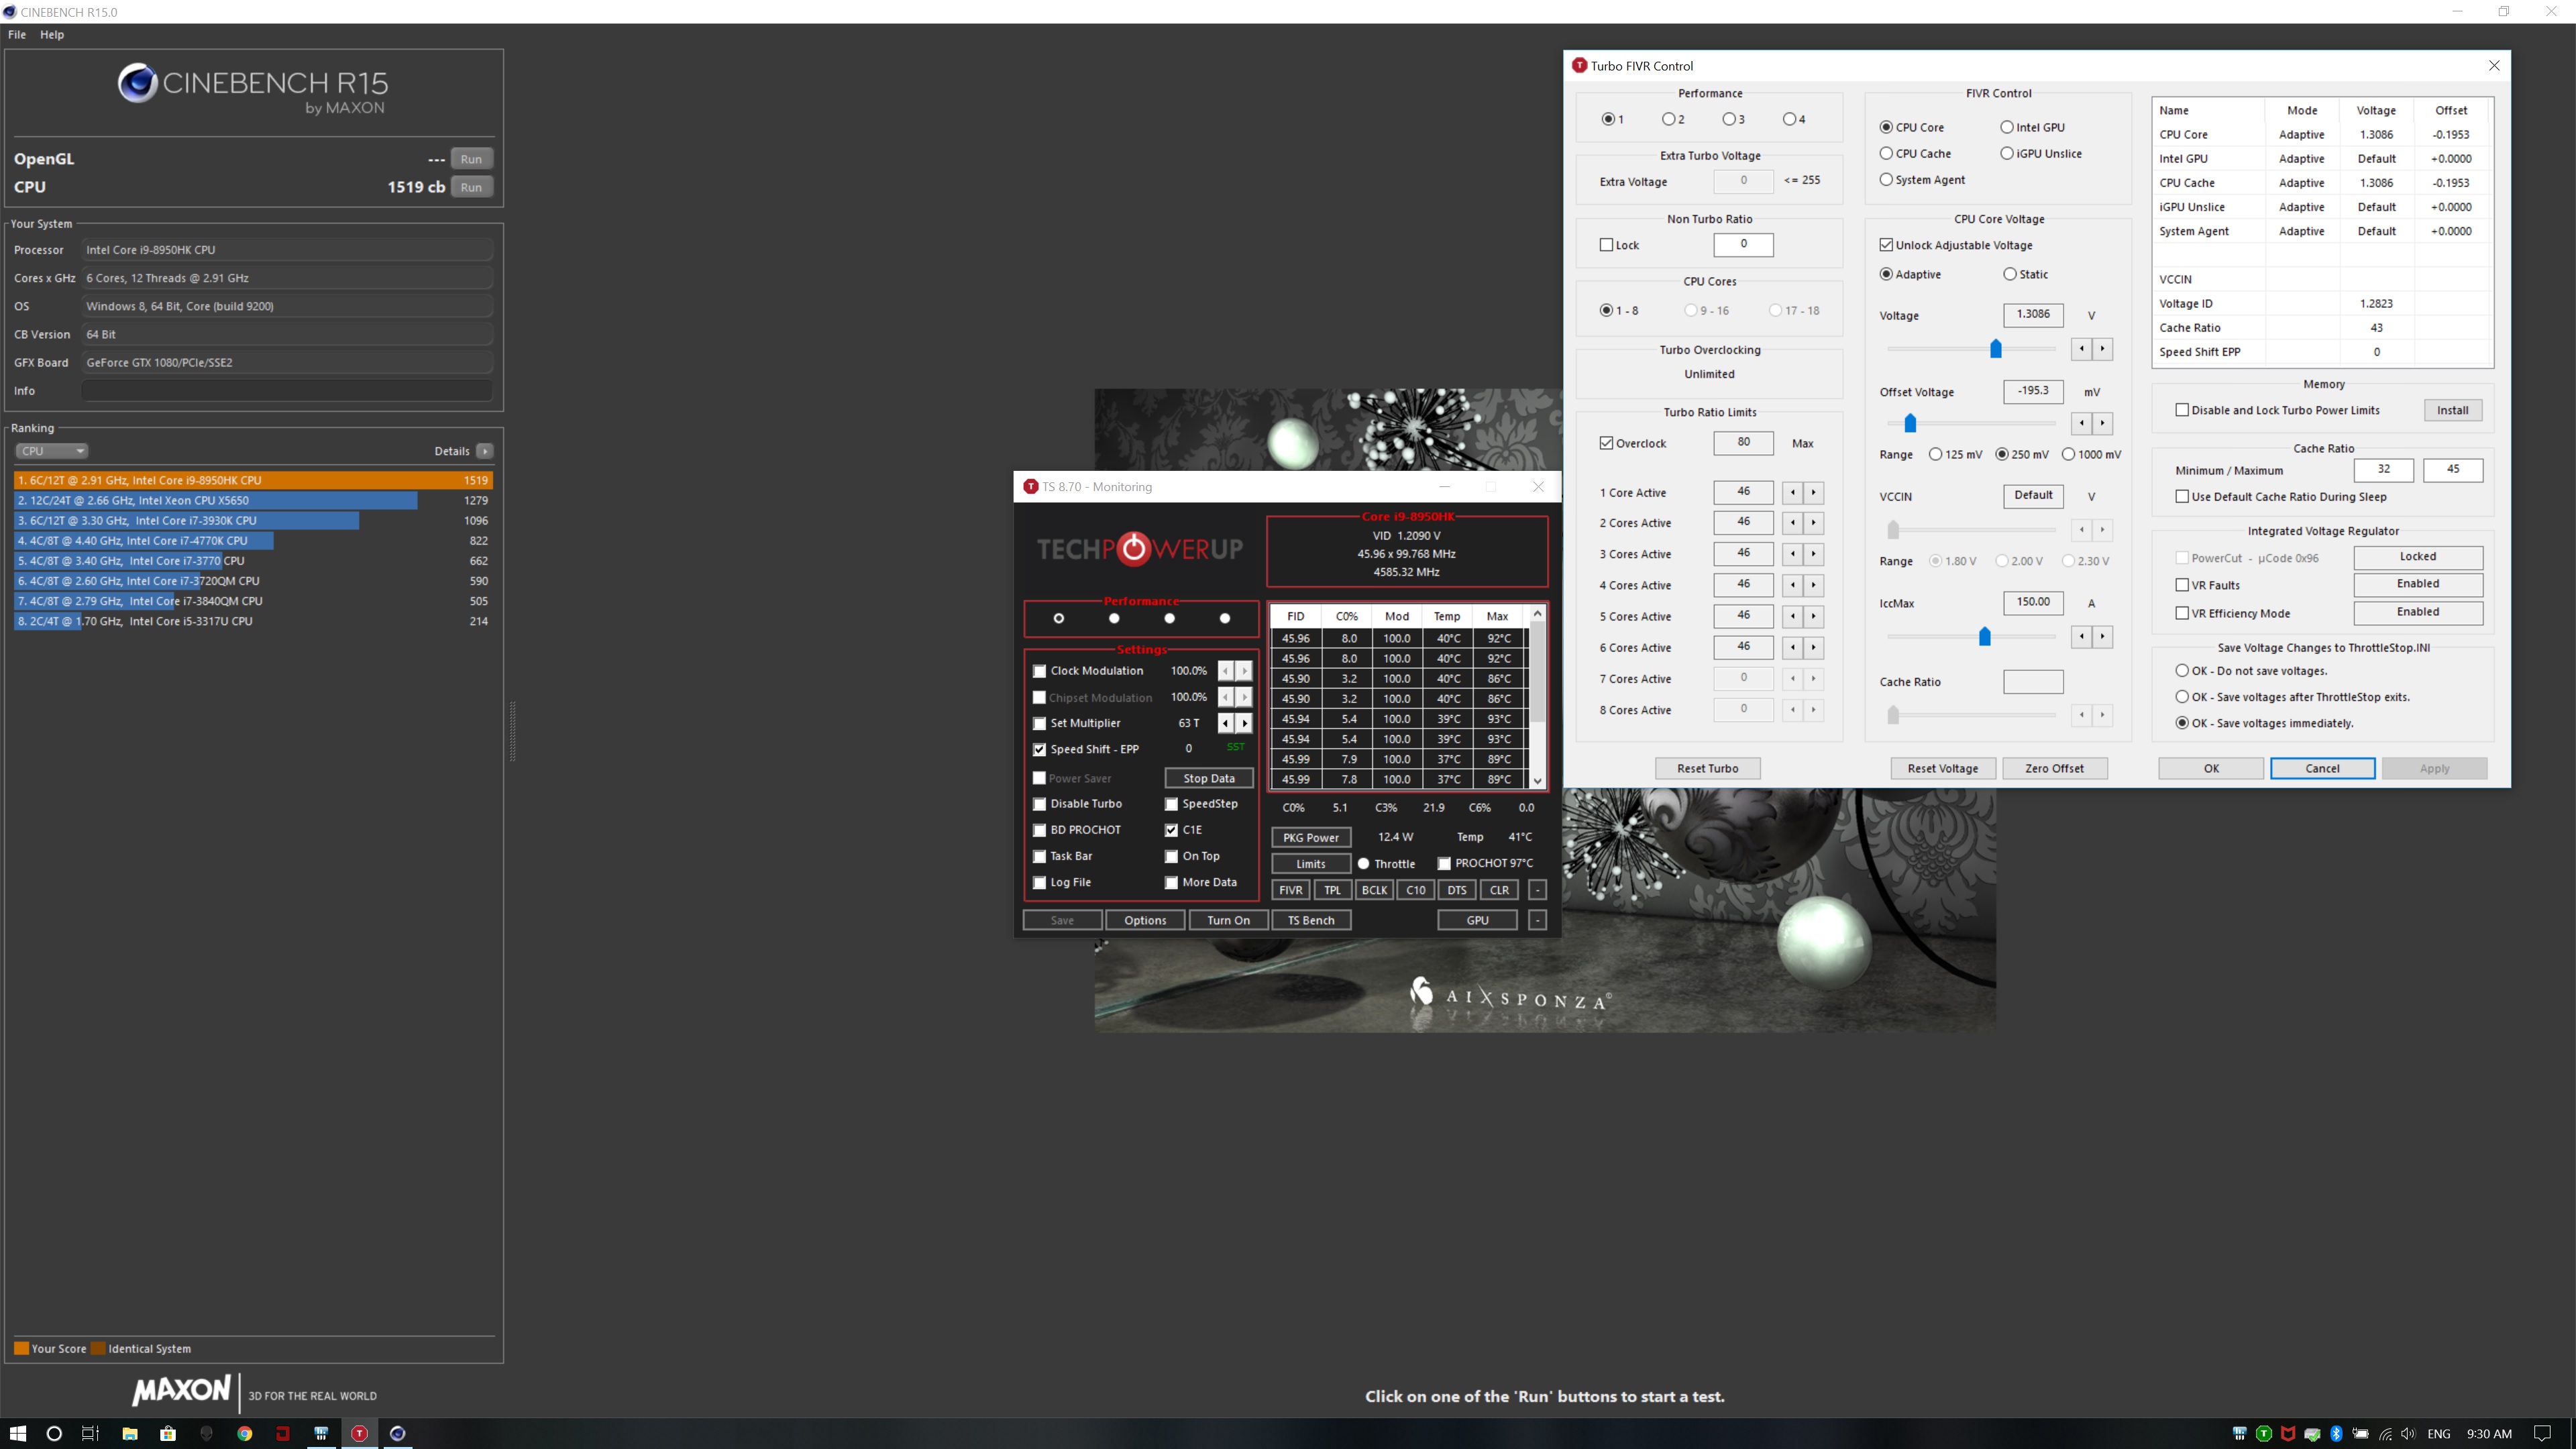Viewport: 2576px width, 1449px height.
Task: Run the CPU benchmark in Cinebench
Action: [471, 187]
